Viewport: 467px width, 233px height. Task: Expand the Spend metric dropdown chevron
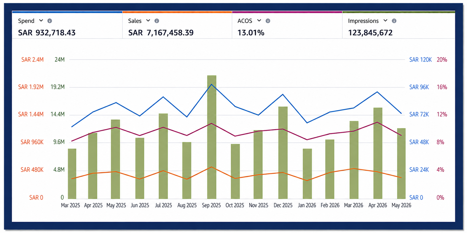pyautogui.click(x=41, y=20)
